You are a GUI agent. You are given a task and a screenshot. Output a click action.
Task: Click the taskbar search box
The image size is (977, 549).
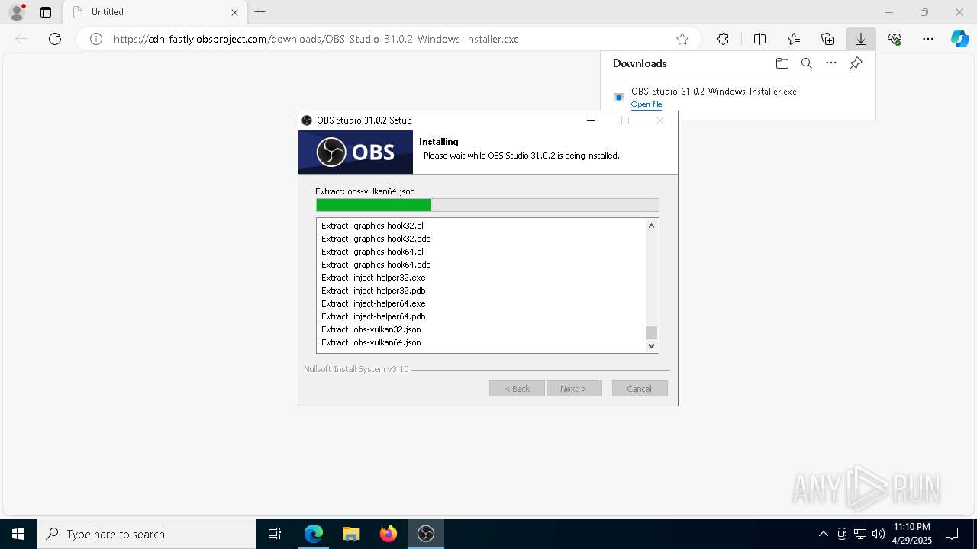(147, 534)
